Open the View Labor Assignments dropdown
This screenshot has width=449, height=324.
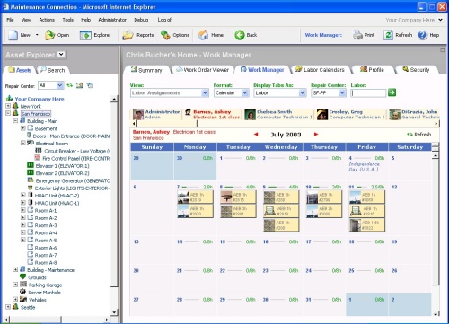[x=170, y=93]
